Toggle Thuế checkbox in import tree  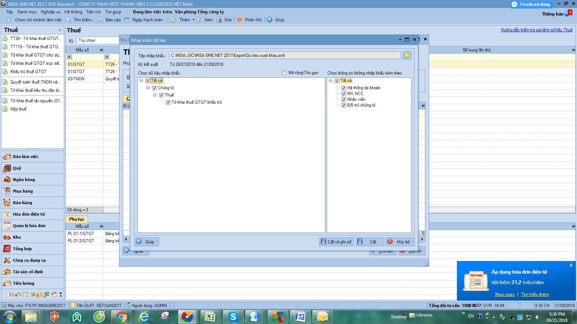161,95
